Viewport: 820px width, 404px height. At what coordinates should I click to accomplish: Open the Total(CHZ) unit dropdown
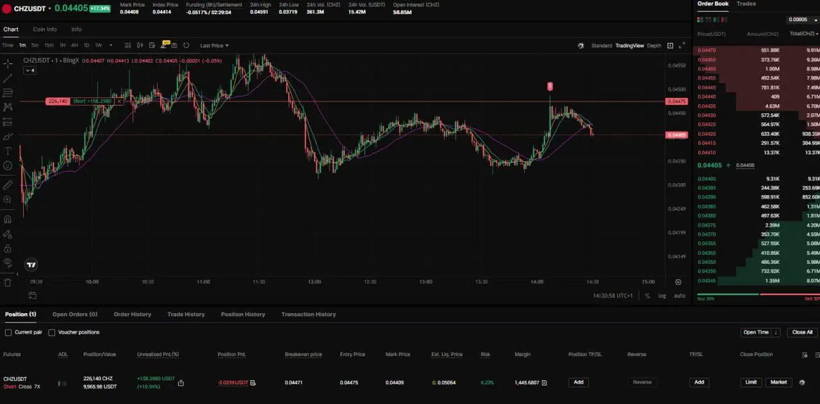(804, 33)
